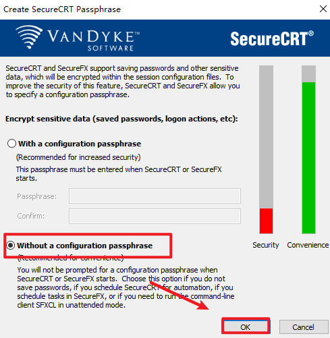The height and width of the screenshot is (338, 330).
Task: Click the red Security level bar
Action: 266,221
